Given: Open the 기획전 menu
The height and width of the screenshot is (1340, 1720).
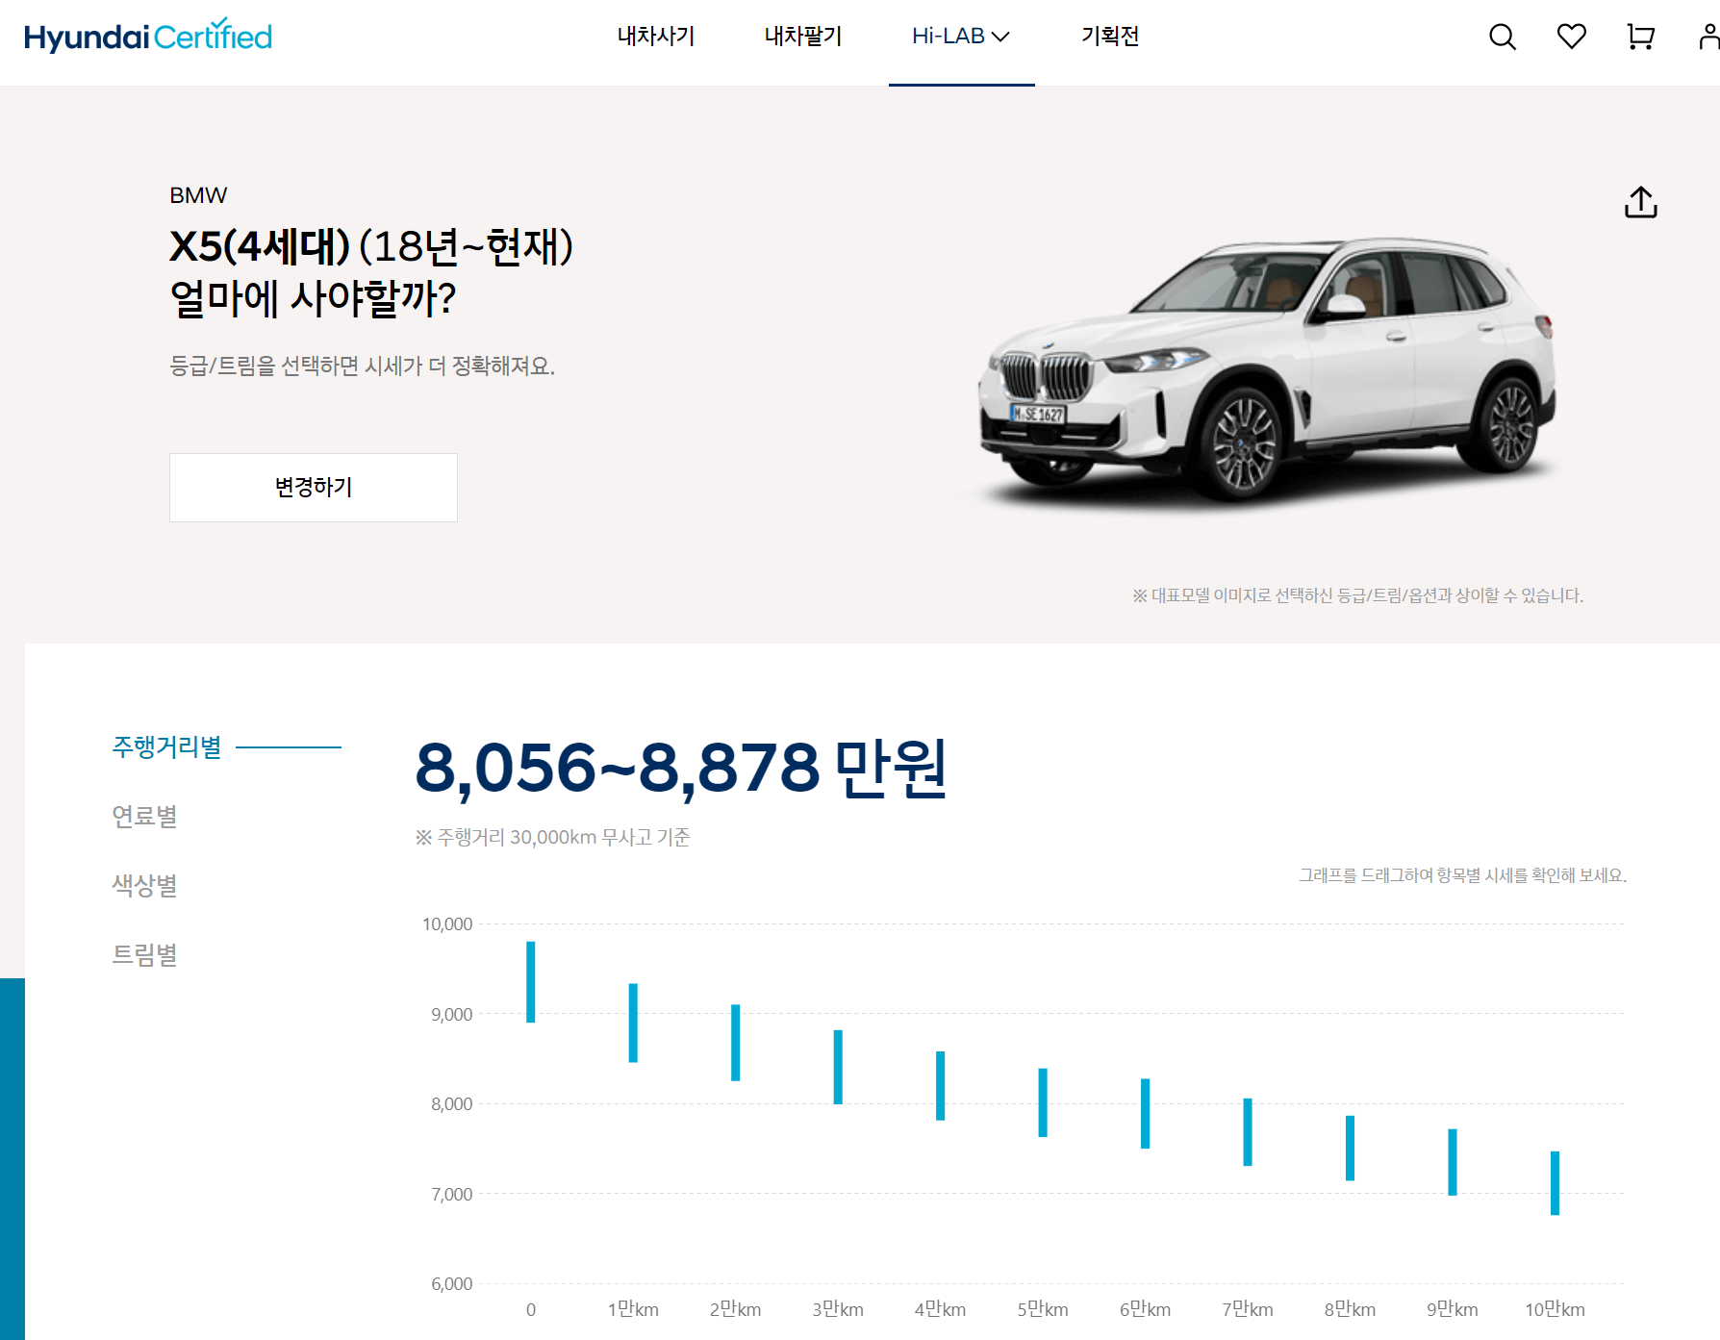Looking at the screenshot, I should (1110, 37).
